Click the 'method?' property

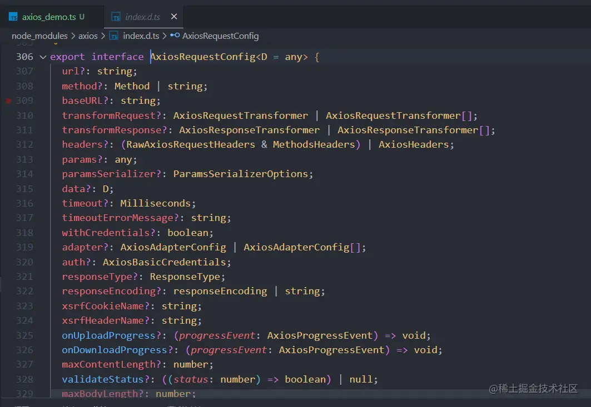pos(82,86)
